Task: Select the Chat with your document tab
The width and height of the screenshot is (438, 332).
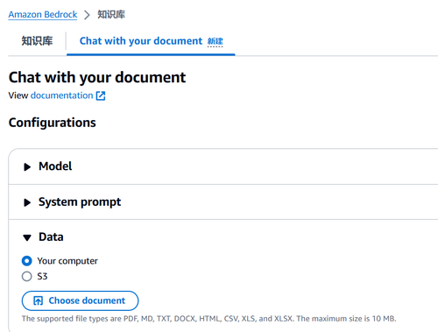Action: click(141, 41)
